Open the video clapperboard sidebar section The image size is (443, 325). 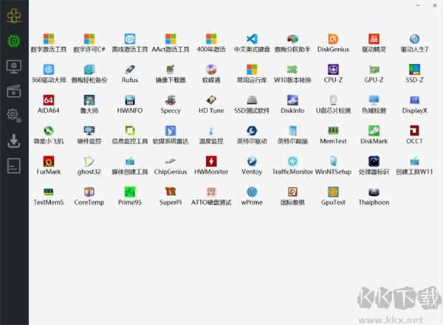(14, 91)
